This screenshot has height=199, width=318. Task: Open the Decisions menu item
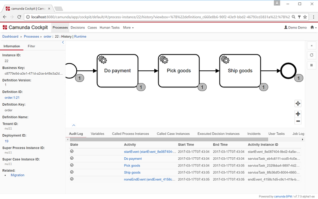click(78, 28)
